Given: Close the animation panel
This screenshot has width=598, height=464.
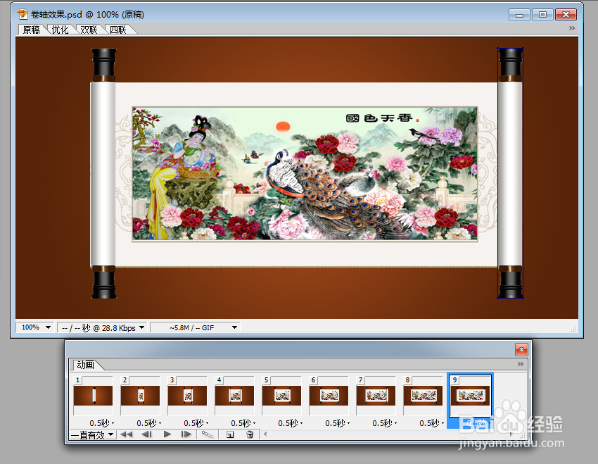Looking at the screenshot, I should coord(521,349).
